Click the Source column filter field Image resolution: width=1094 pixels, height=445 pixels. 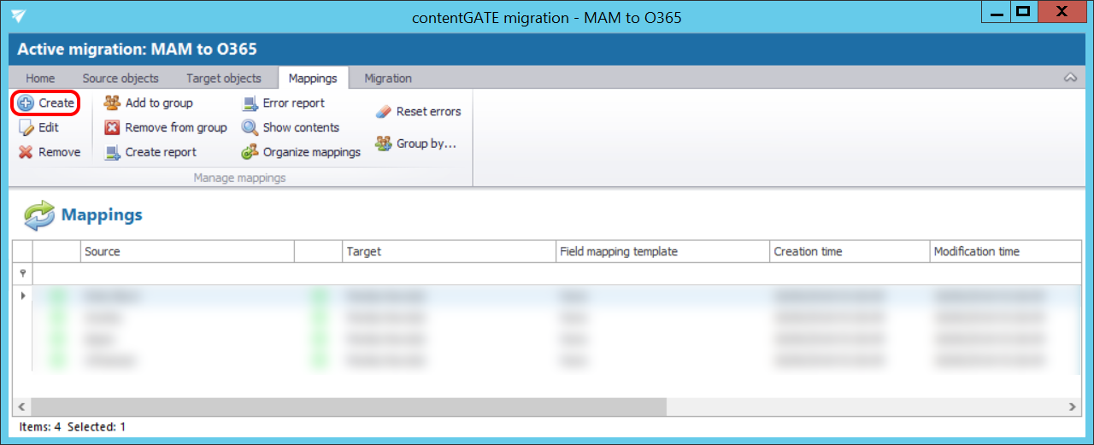point(187,273)
